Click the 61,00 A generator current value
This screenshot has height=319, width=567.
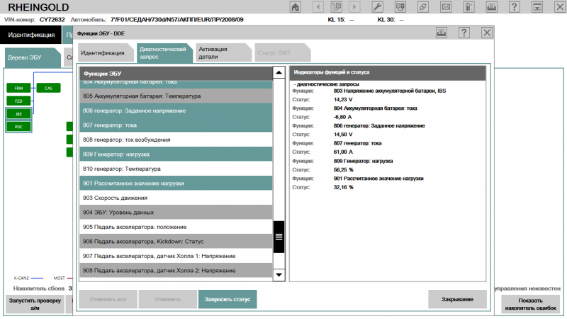[x=343, y=152]
